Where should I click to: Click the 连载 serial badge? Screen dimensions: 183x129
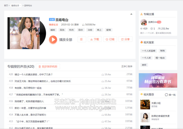pyautogui.click(x=52, y=20)
